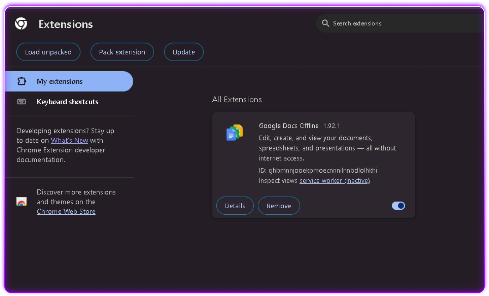Image resolution: width=489 pixels, height=296 pixels.
Task: Click the 'Developing extensions?' paragraph text
Action: 66,145
